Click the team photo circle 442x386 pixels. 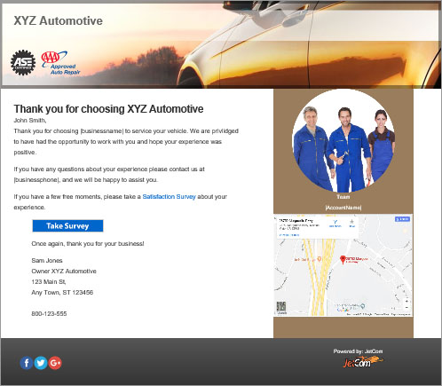[343, 141]
